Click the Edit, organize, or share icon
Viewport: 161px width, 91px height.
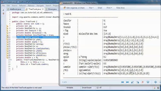pos(64,8)
